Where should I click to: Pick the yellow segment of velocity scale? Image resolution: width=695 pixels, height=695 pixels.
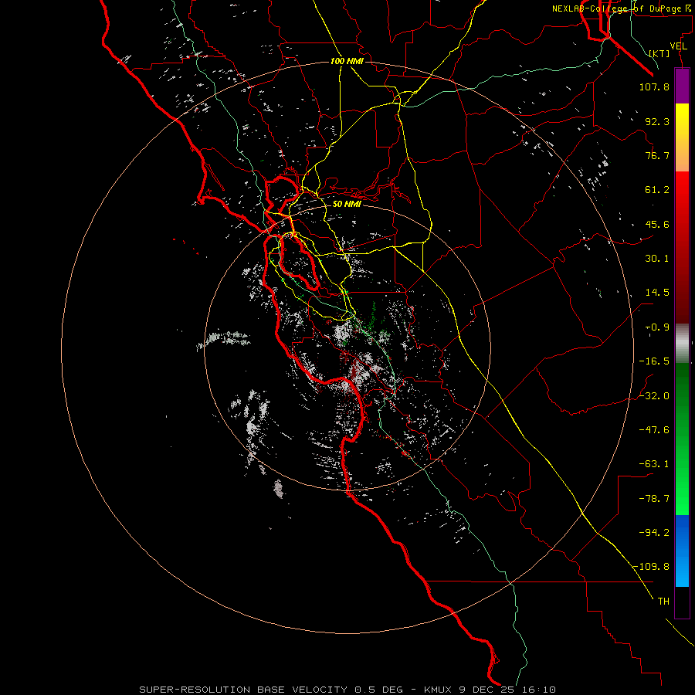click(x=682, y=137)
